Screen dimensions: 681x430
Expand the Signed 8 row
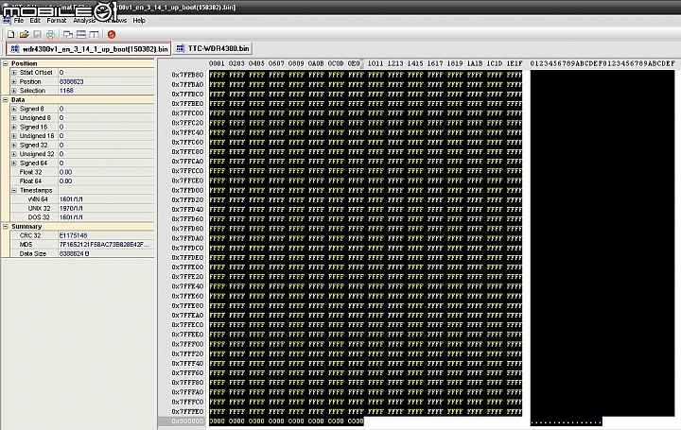(14, 109)
